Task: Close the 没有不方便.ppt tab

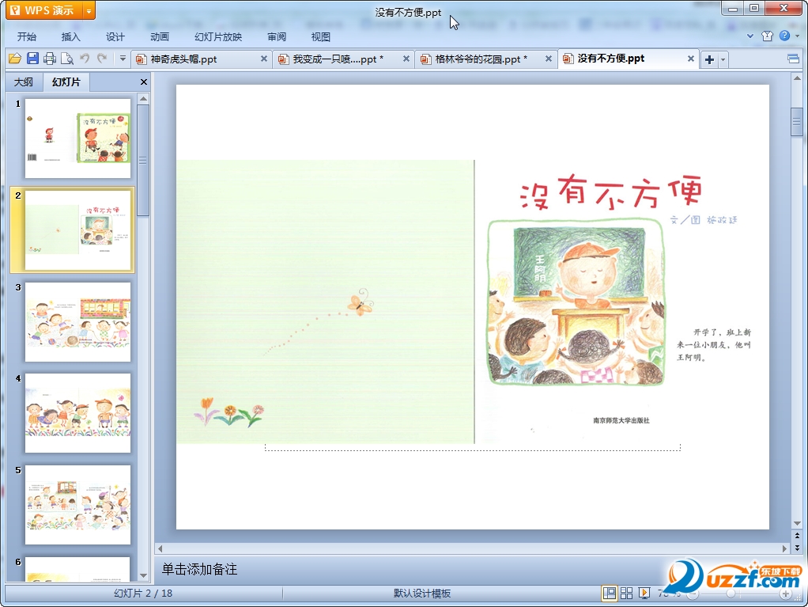Action: coord(690,59)
